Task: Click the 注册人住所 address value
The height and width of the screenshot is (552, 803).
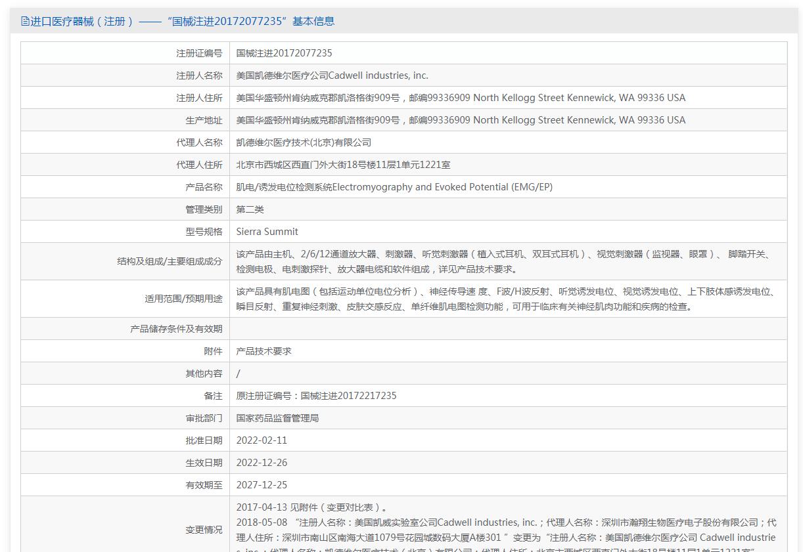Action: pyautogui.click(x=460, y=98)
